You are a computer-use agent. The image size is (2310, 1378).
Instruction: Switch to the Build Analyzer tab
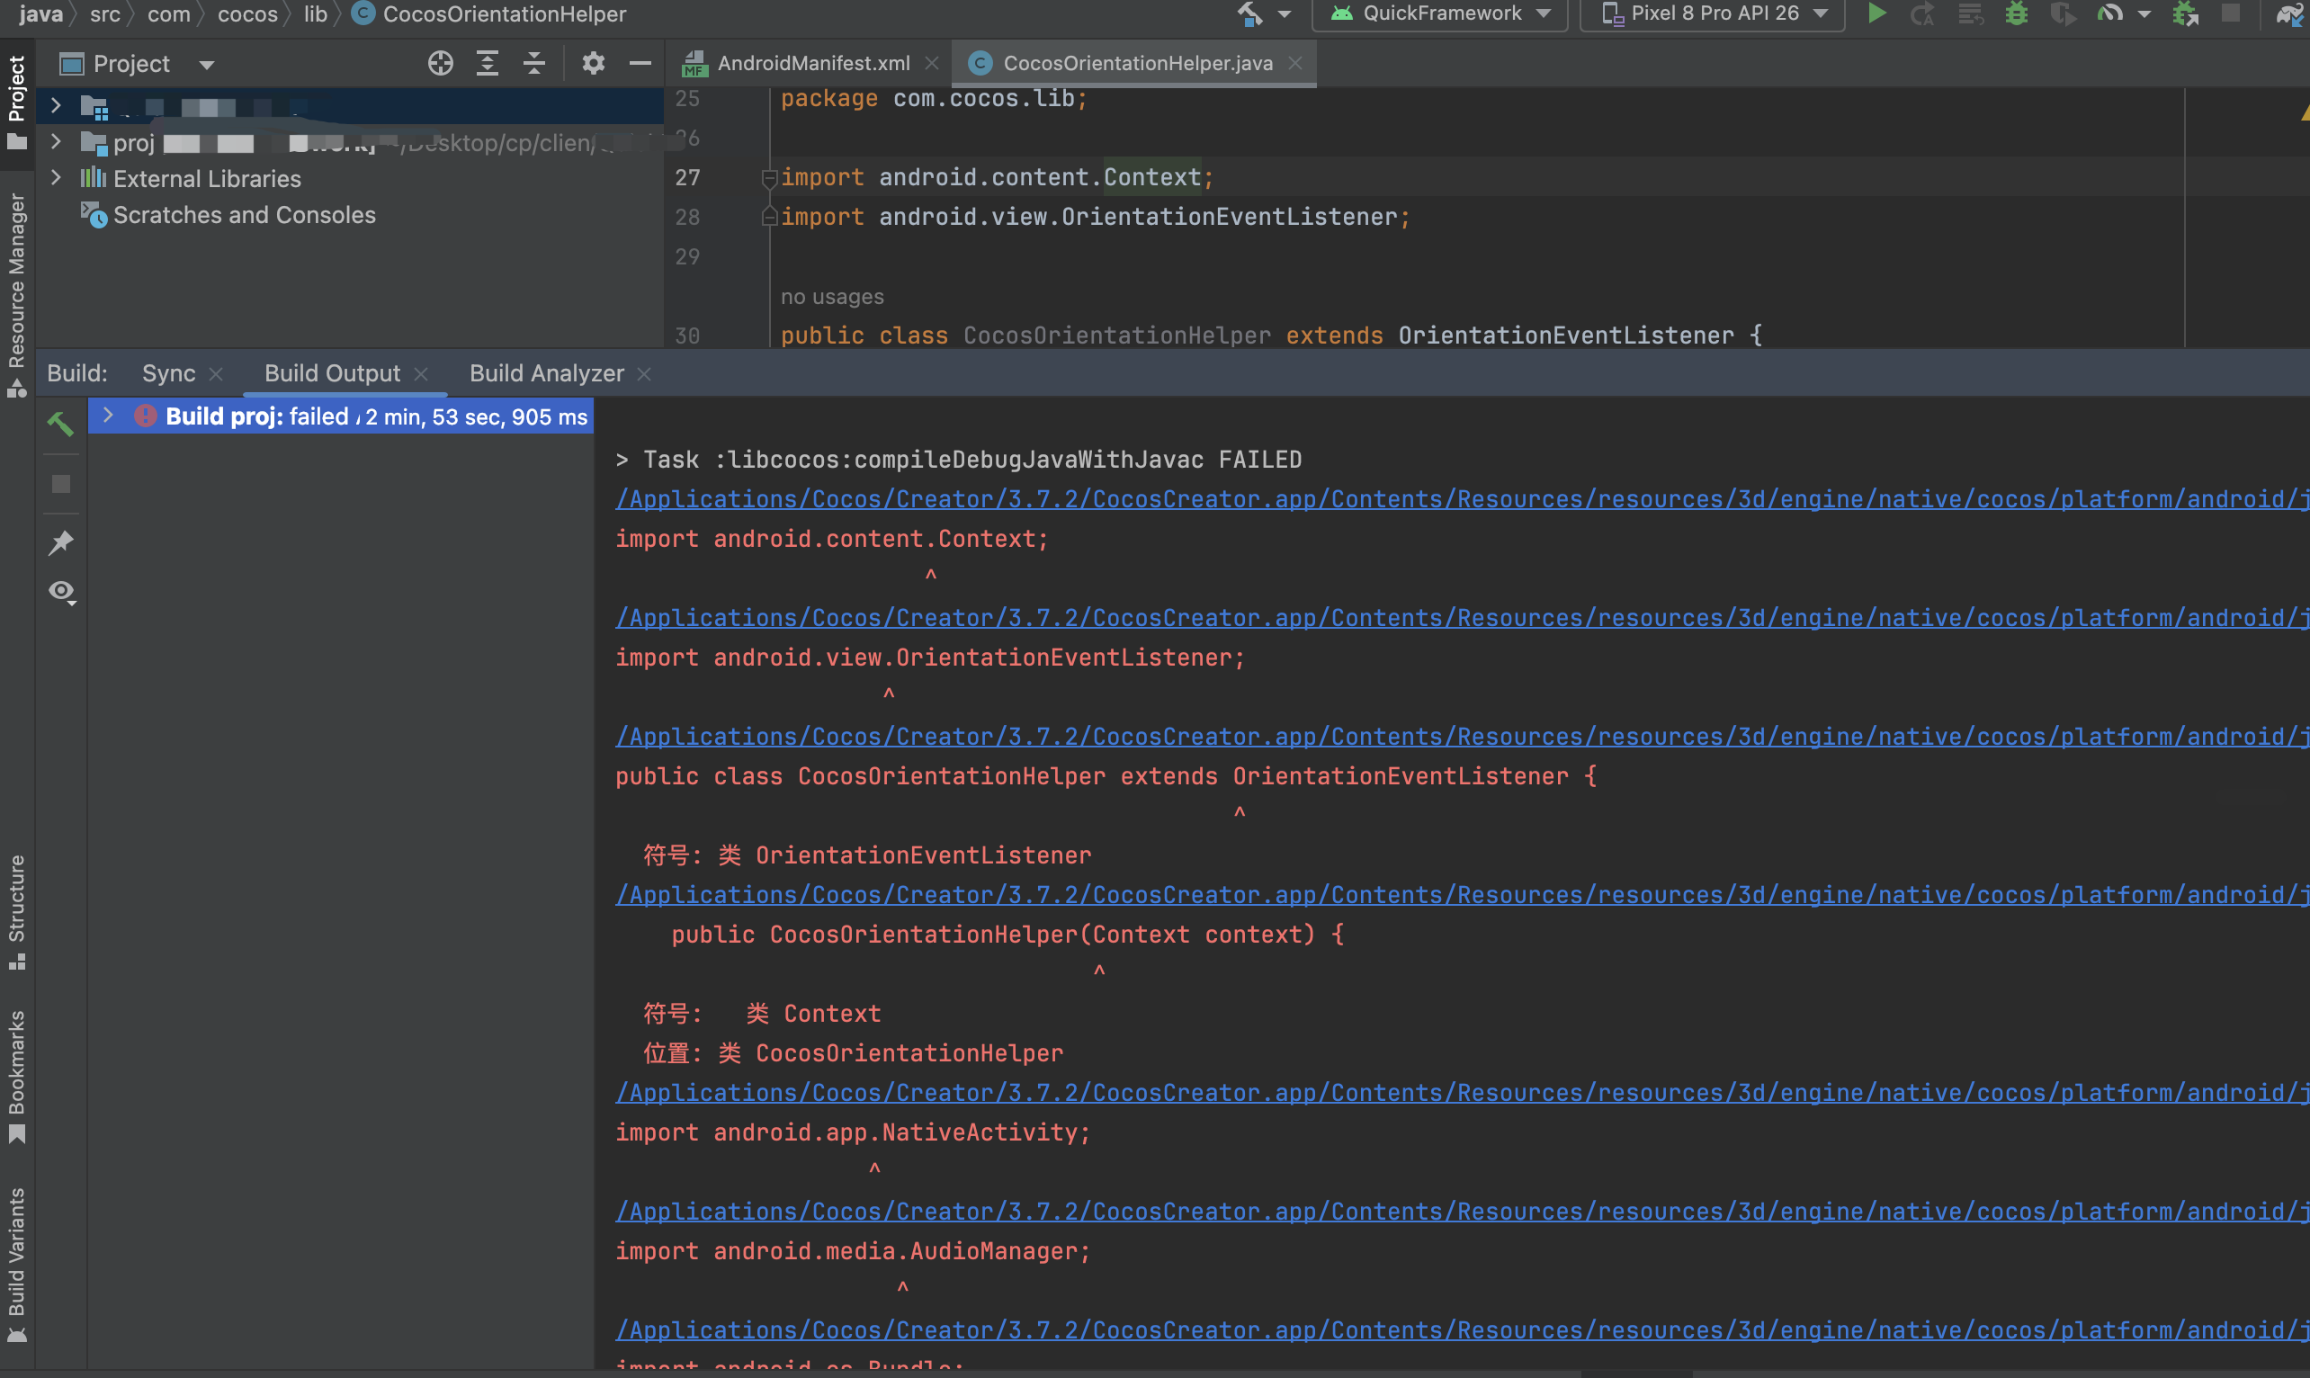pos(546,373)
